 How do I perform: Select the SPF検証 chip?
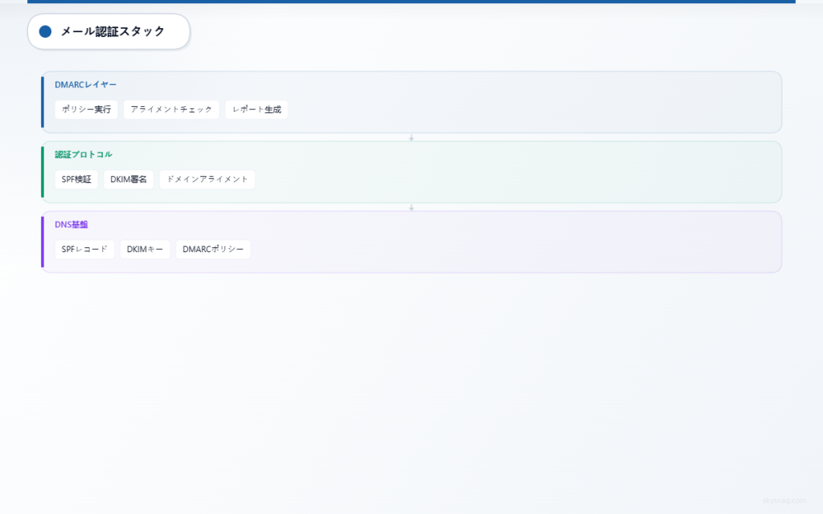(76, 179)
